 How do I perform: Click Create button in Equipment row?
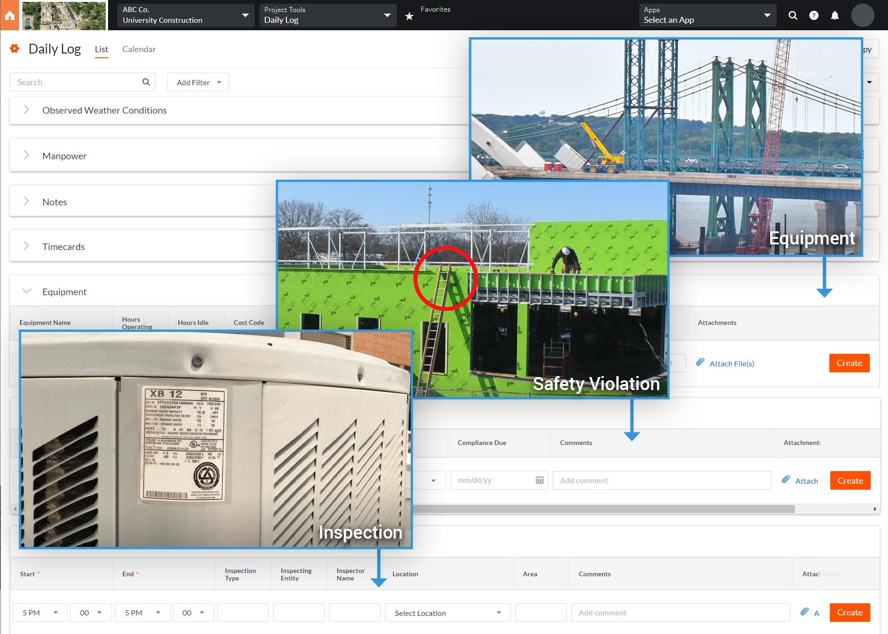849,363
